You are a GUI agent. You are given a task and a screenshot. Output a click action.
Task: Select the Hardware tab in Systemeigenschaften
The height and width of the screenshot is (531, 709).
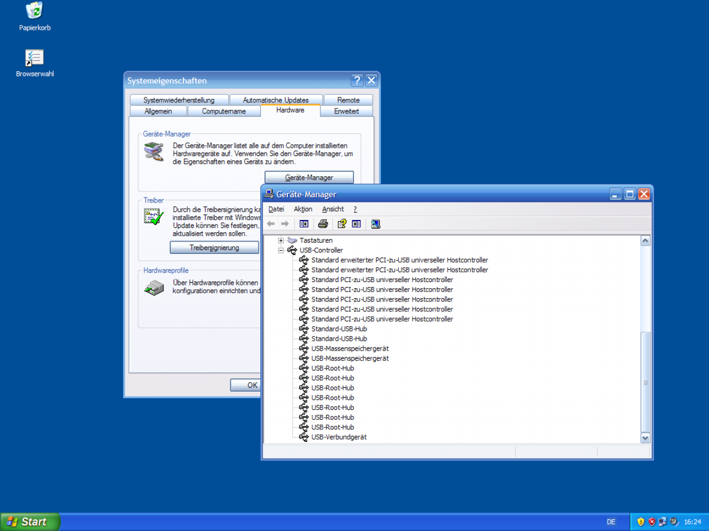pyautogui.click(x=290, y=110)
